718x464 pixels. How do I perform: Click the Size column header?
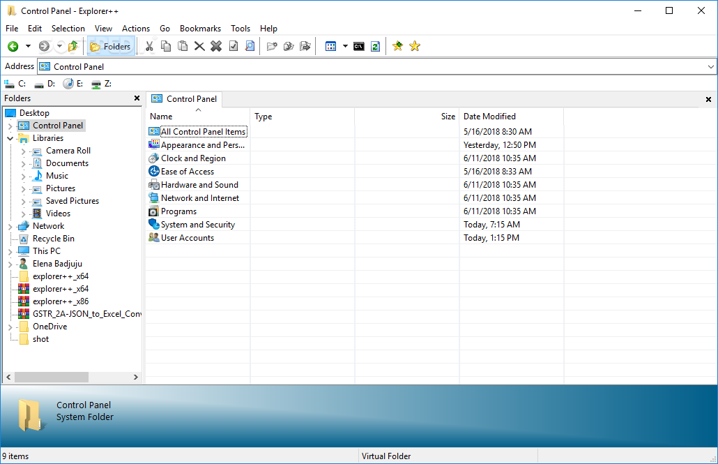click(x=407, y=117)
